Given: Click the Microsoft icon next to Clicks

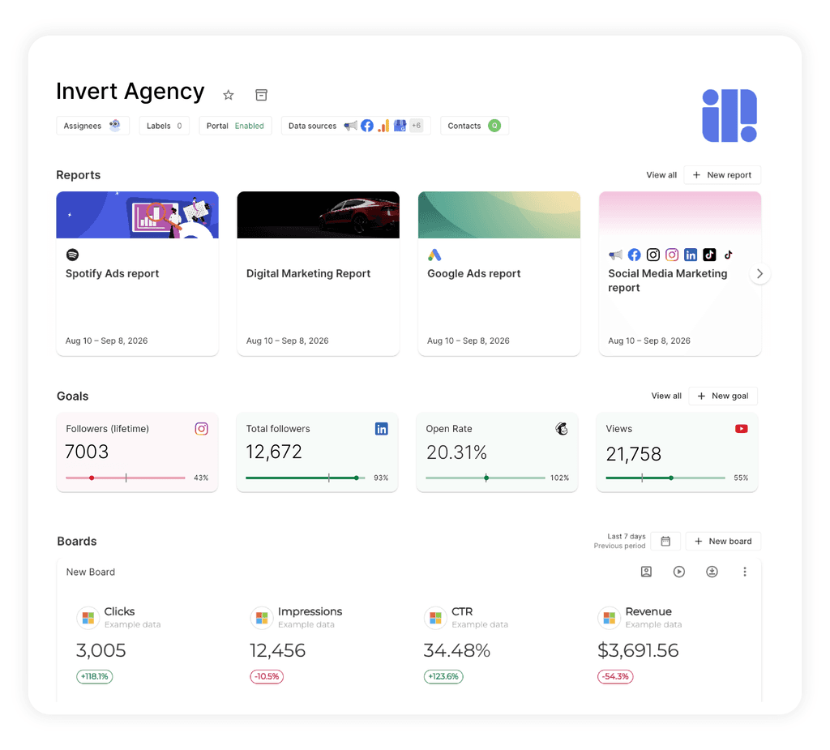Looking at the screenshot, I should coord(88,618).
